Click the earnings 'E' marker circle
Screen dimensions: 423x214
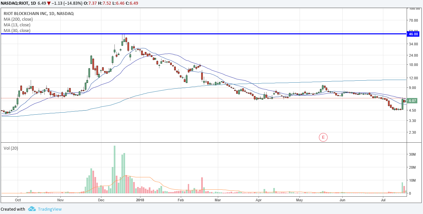(x=323, y=137)
